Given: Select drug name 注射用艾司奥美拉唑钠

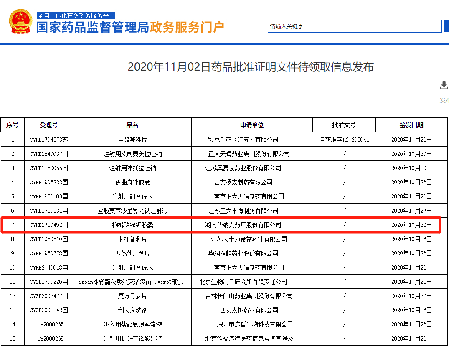Looking at the screenshot, I should click(132, 154).
